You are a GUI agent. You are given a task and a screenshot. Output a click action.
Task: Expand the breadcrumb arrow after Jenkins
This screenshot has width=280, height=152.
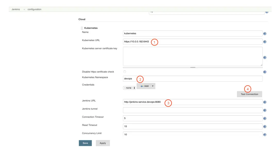pos(24,9)
